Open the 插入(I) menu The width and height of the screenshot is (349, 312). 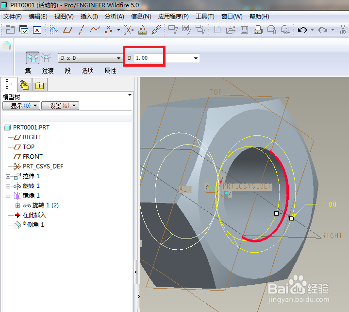pos(89,17)
